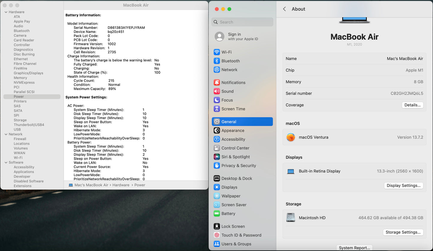This screenshot has height=251, width=433.
Task: Open Focus moon icon
Action: tap(217, 100)
